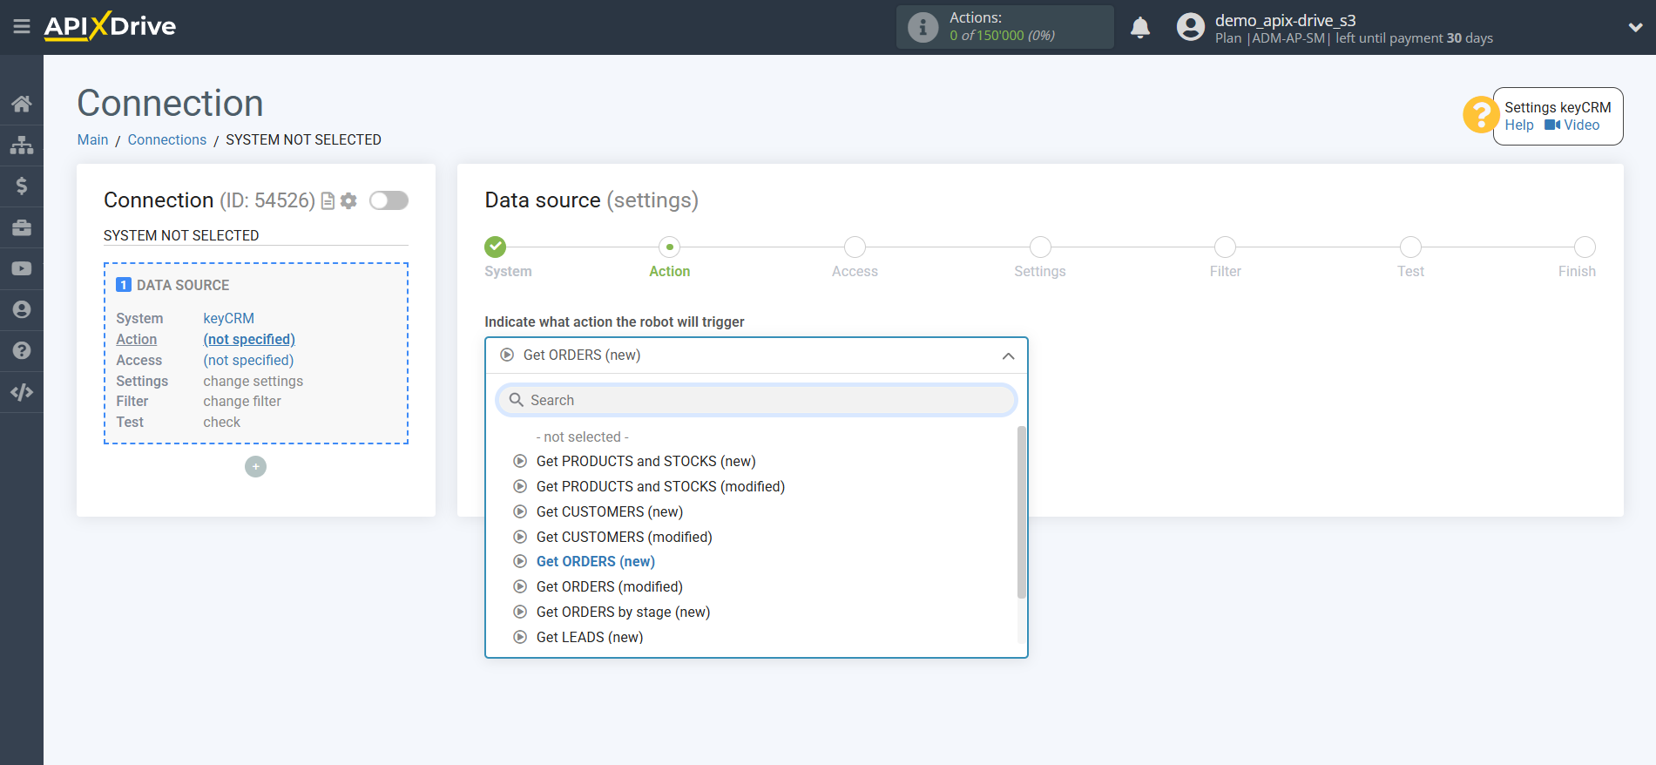Click the user avatar icon
Viewport: 1656px width, 765px height.
point(1190,27)
